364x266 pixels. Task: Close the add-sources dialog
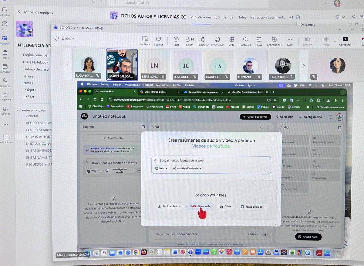click(275, 138)
